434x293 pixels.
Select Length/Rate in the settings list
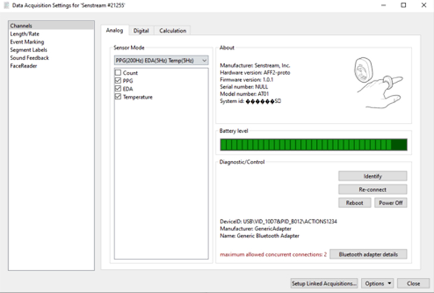(x=25, y=34)
